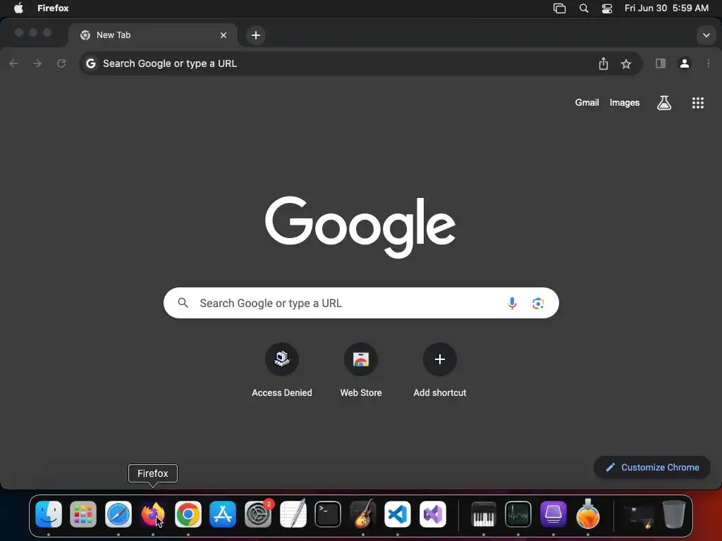Open Spotlight search in menu bar
This screenshot has height=541, width=722.
click(583, 8)
